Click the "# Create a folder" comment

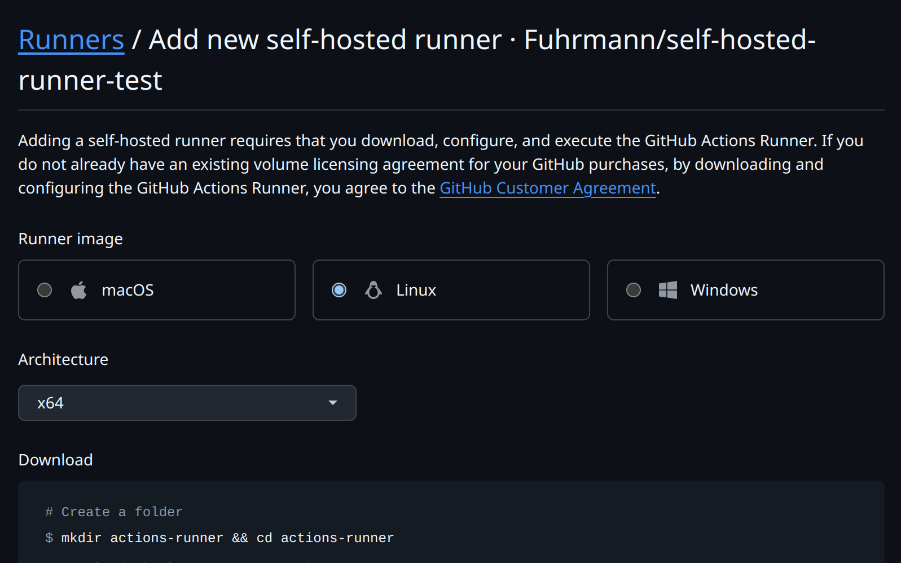tap(114, 512)
